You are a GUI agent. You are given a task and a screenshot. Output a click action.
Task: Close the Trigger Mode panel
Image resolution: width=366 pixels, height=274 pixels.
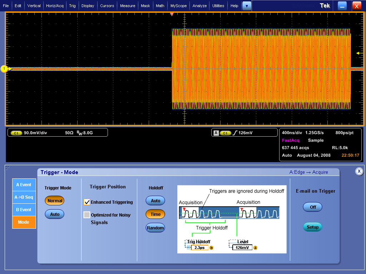click(359, 171)
